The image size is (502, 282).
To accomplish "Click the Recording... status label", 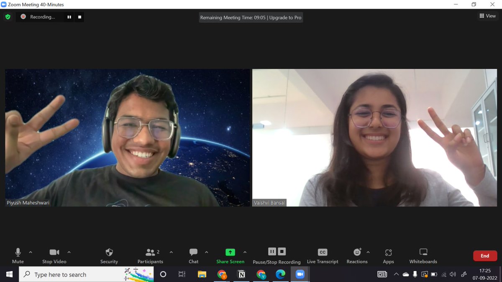I will click(42, 17).
